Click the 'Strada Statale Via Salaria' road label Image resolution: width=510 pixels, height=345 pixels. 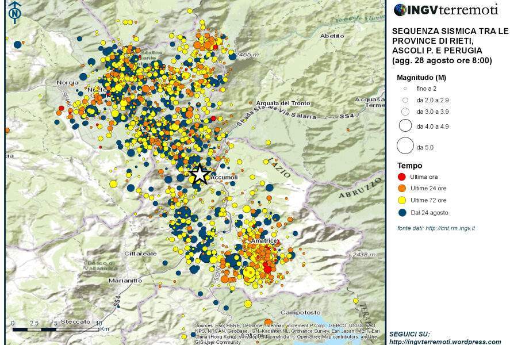click(x=276, y=113)
